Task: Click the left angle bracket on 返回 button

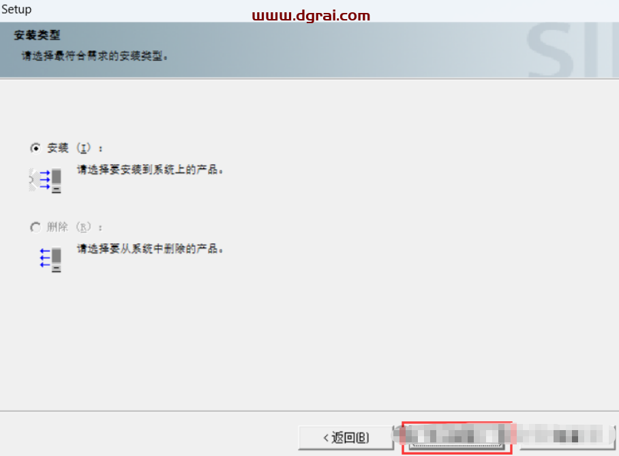Action: [x=326, y=438]
